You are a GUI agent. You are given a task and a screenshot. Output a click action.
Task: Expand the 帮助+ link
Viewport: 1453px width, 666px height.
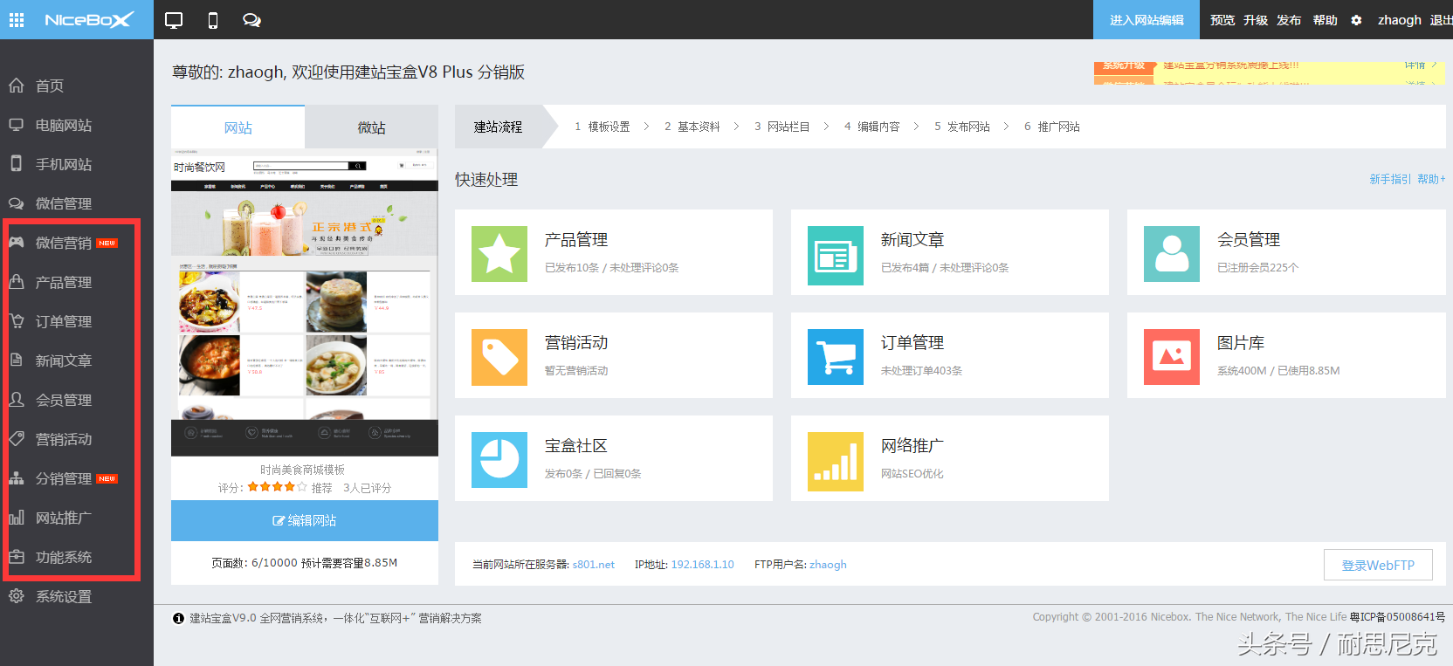click(1431, 179)
